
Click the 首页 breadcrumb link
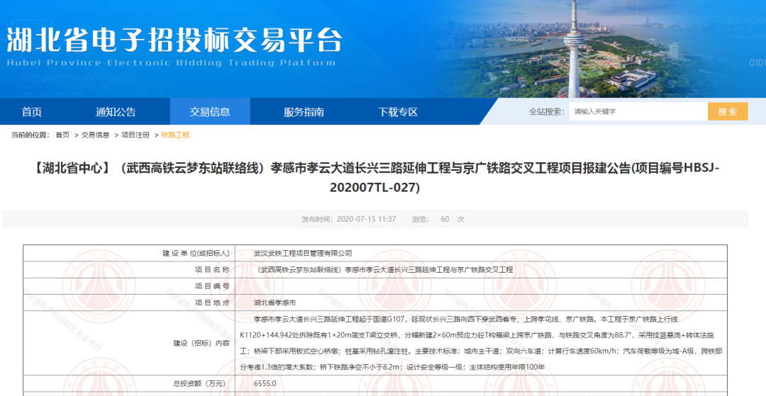[62, 135]
